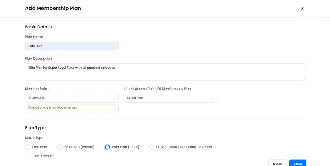Click the Plan Type section heading
Image resolution: width=330 pixels, height=166 pixels.
point(35,128)
